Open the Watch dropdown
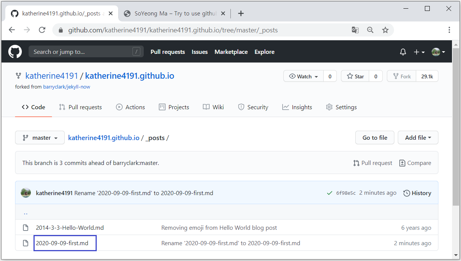This screenshot has width=461, height=261. (x=304, y=76)
